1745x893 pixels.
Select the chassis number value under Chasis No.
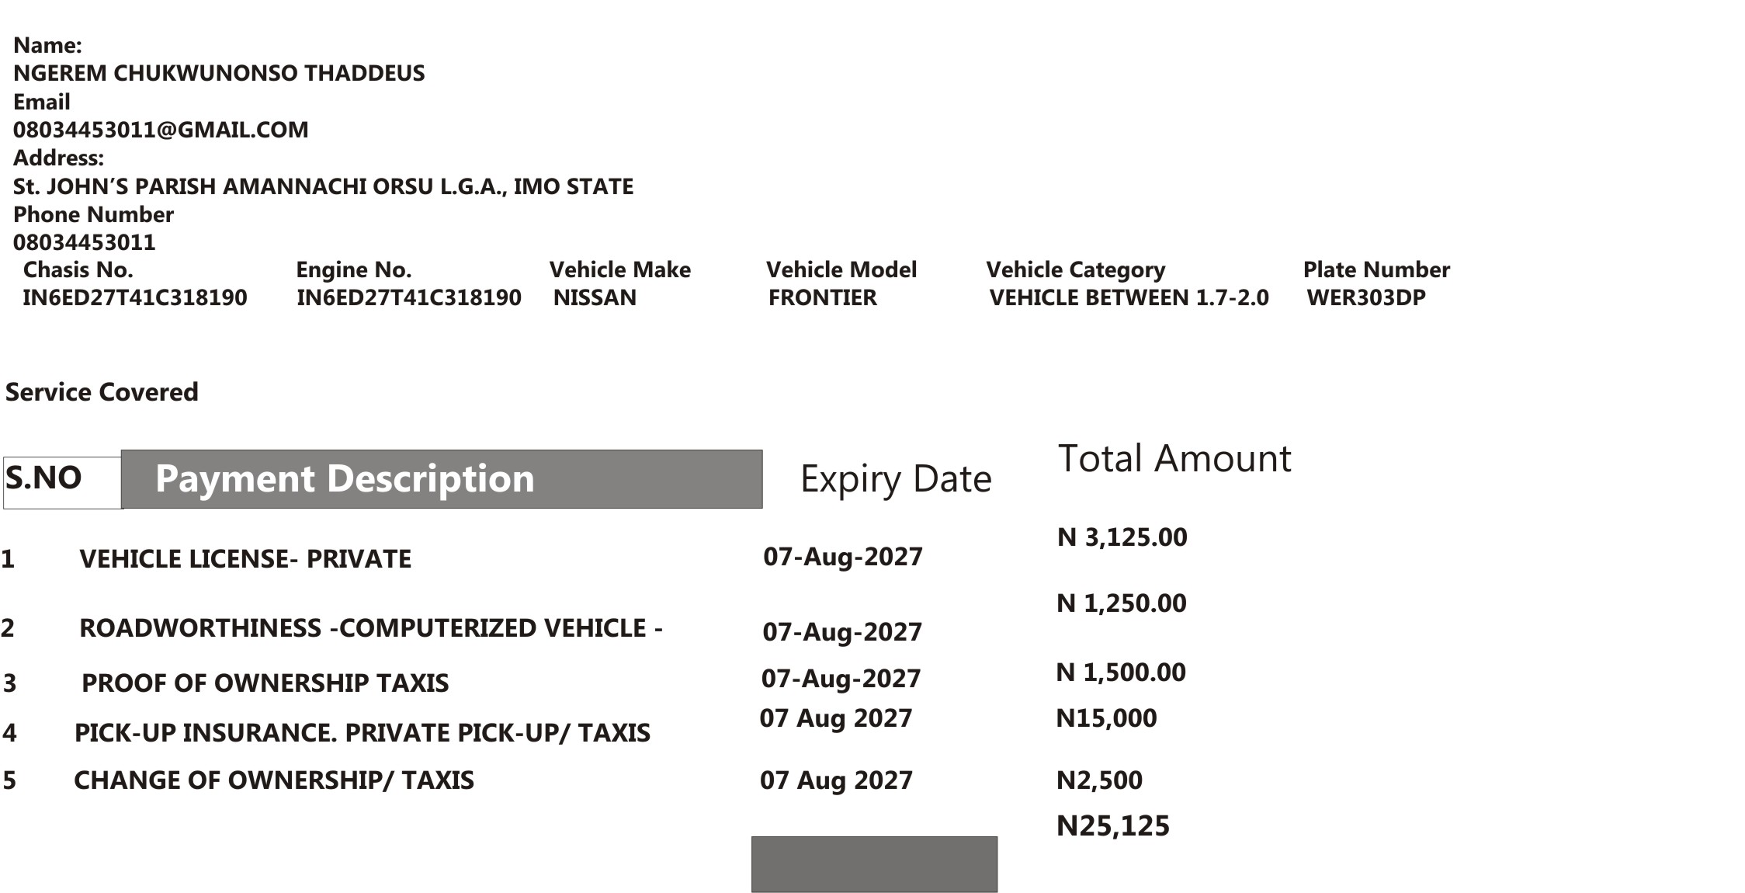pos(135,297)
